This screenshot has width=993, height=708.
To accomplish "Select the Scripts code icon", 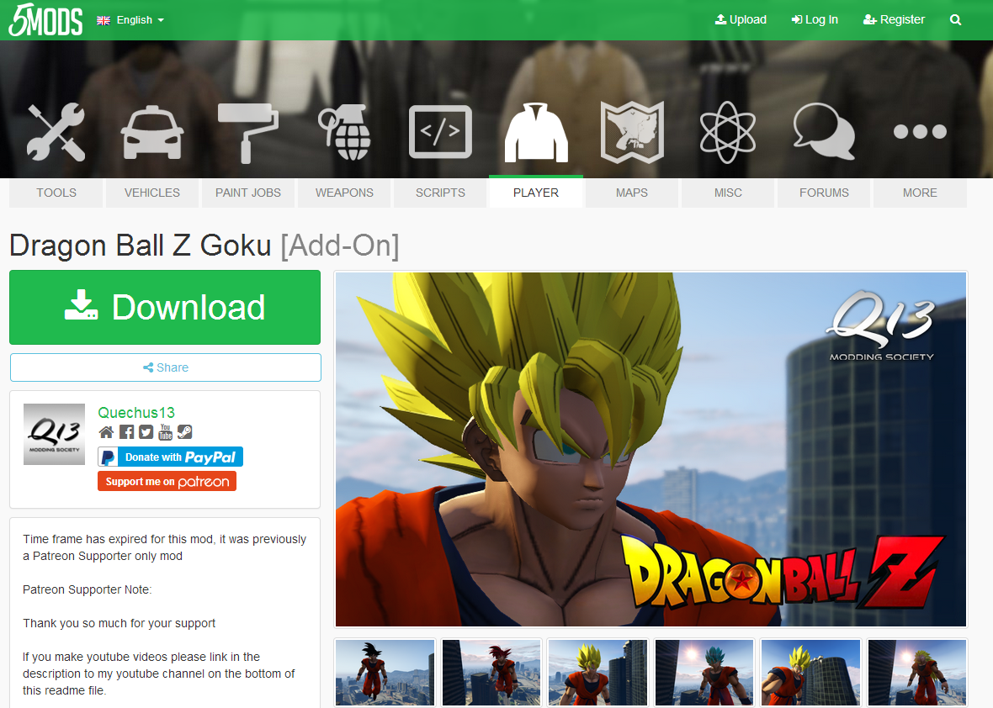I will tap(440, 132).
